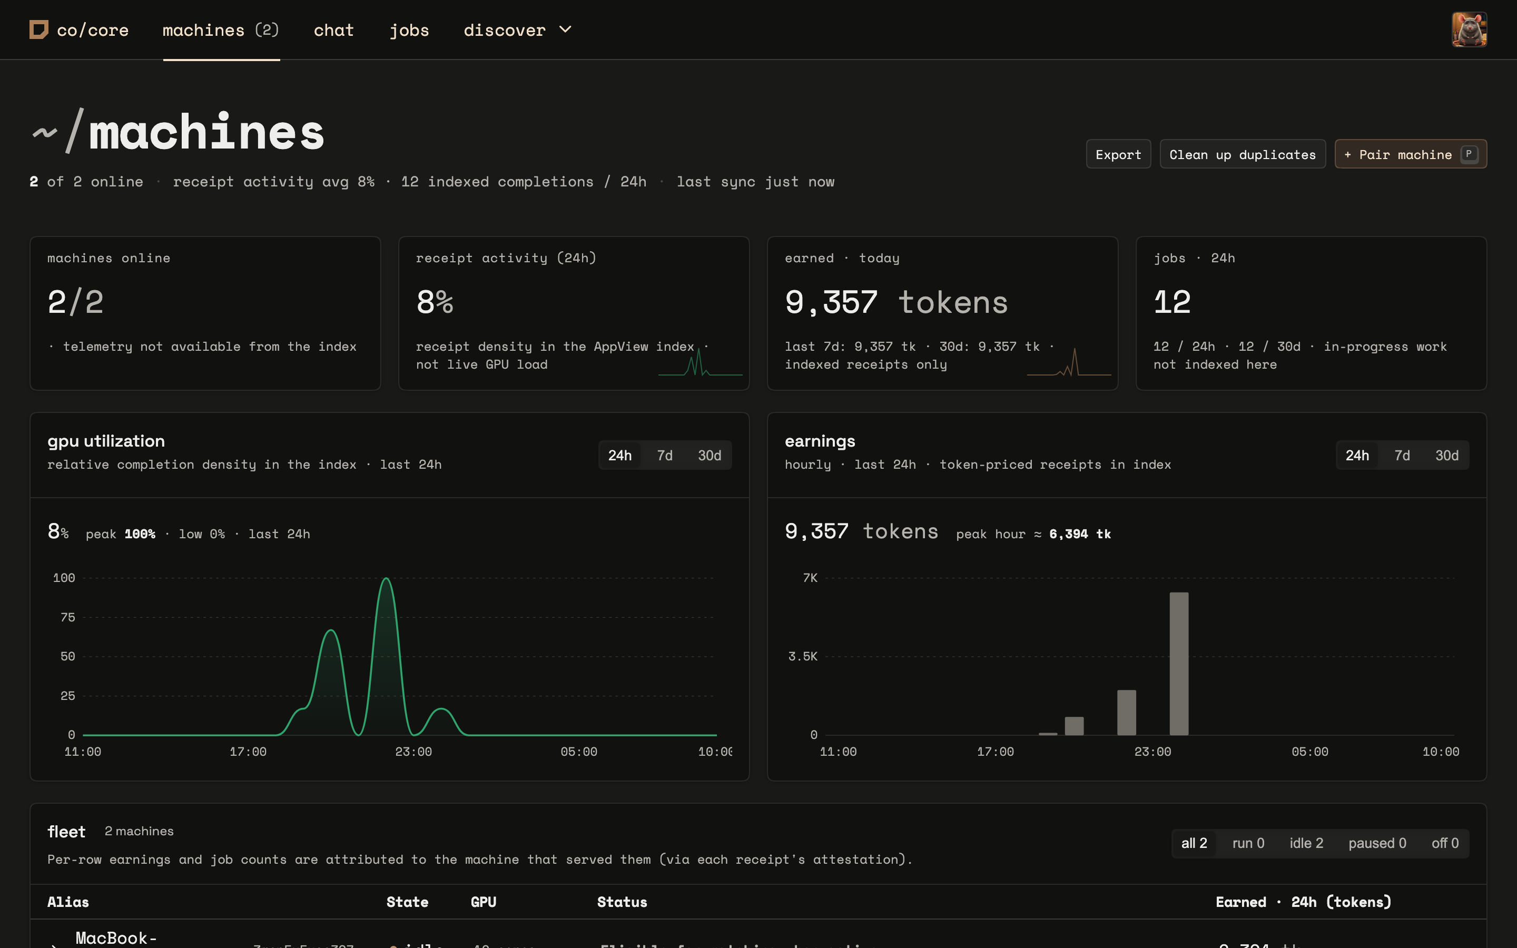Image resolution: width=1517 pixels, height=948 pixels.
Task: Go to the machines tab
Action: click(x=221, y=30)
